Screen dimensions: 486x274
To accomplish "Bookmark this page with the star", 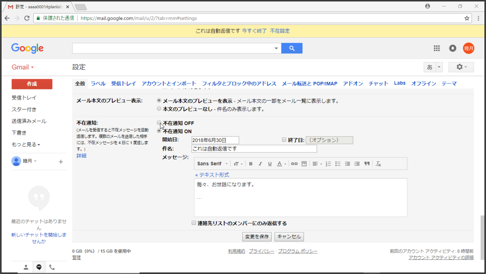I will (x=467, y=18).
